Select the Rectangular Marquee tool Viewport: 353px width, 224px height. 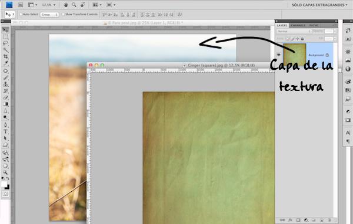click(x=5, y=36)
